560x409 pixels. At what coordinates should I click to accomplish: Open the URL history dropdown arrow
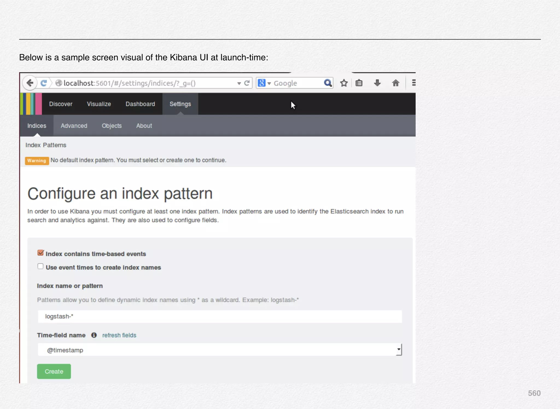pyautogui.click(x=239, y=83)
